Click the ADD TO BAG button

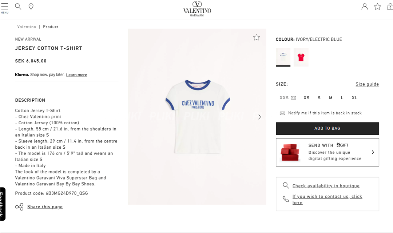point(327,128)
